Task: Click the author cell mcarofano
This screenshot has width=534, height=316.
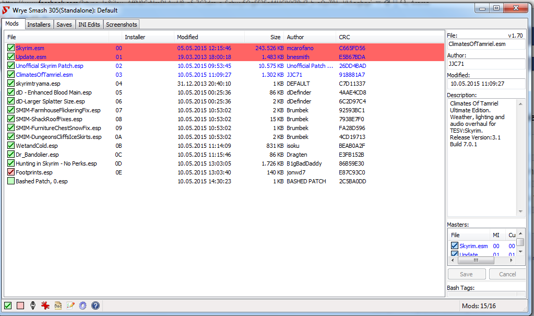Action: pyautogui.click(x=300, y=48)
